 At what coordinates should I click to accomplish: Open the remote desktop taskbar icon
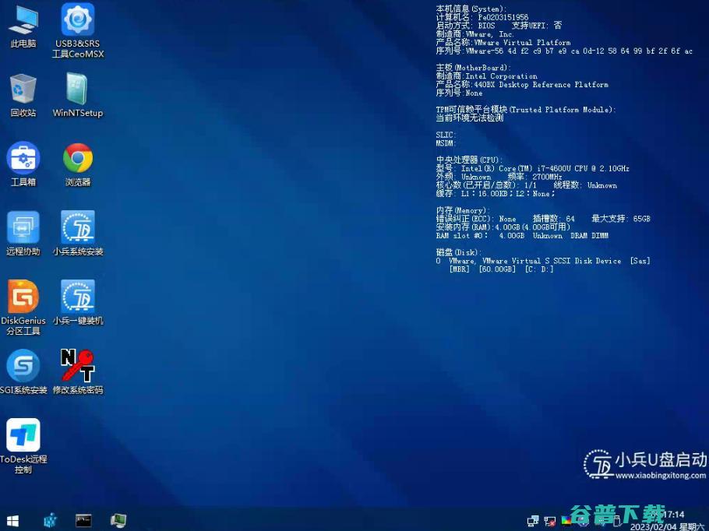click(118, 520)
